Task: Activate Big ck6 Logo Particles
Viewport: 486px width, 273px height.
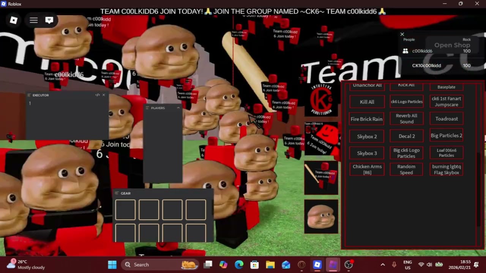Action: (407, 153)
